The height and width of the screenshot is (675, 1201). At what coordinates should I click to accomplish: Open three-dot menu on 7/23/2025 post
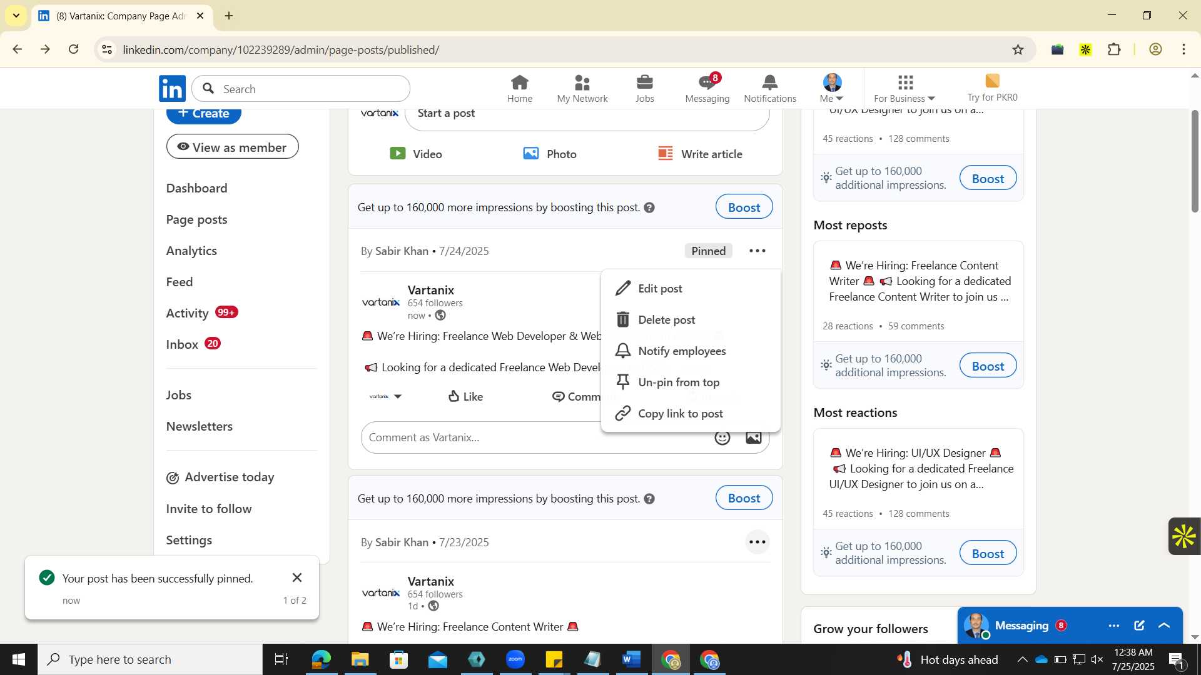pyautogui.click(x=757, y=542)
